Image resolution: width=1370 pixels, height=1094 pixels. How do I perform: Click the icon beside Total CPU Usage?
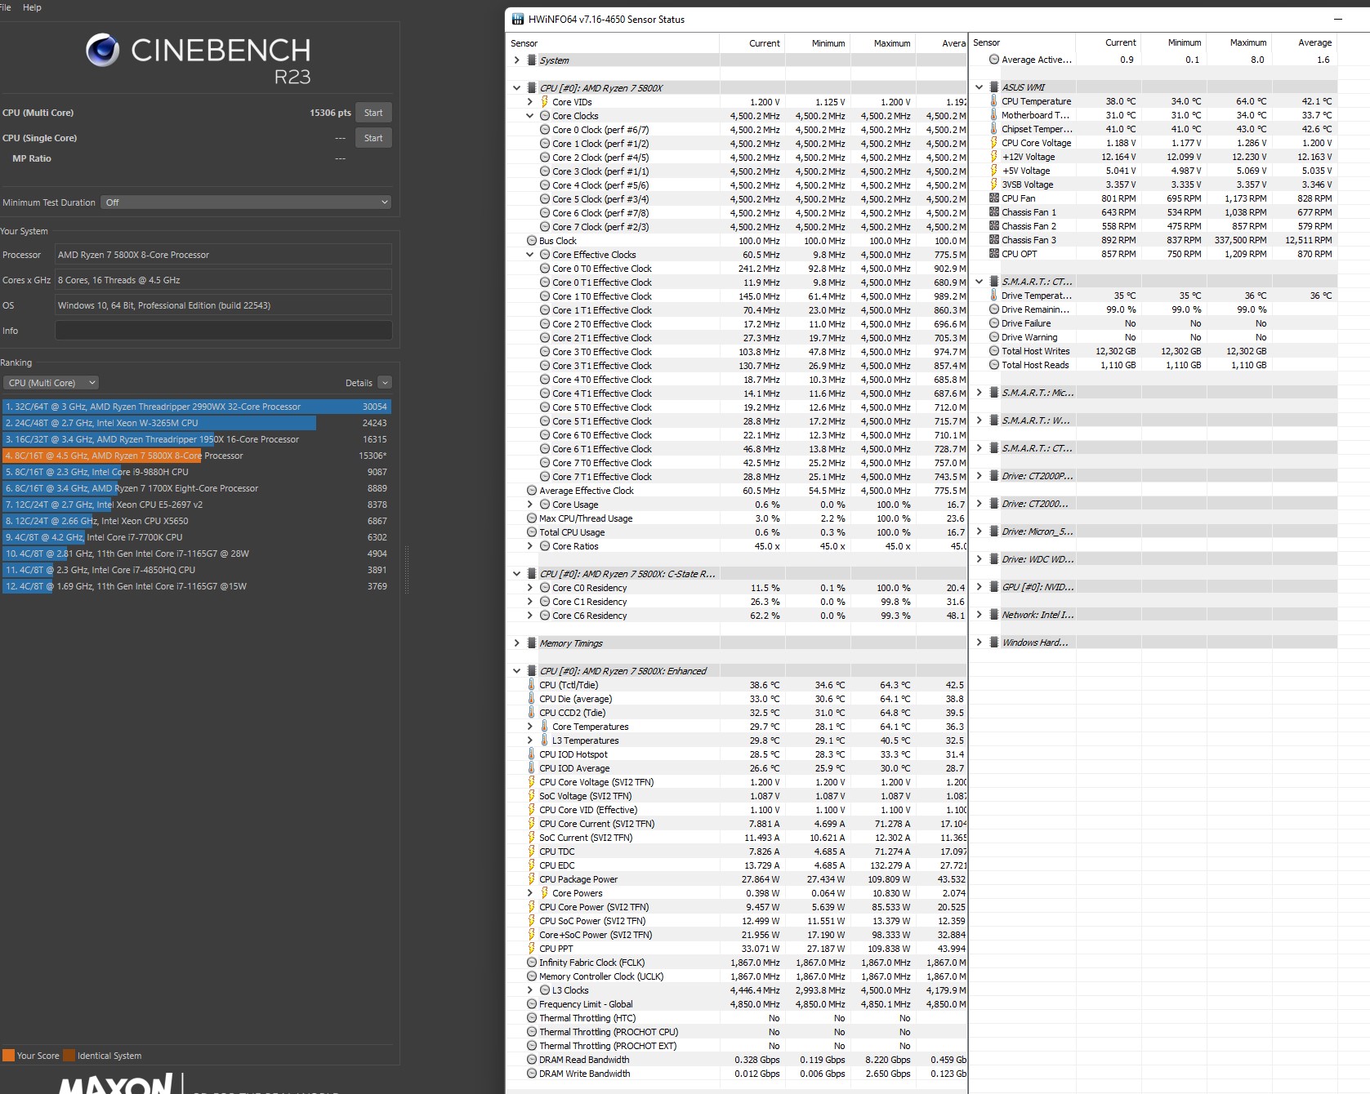[x=532, y=532]
